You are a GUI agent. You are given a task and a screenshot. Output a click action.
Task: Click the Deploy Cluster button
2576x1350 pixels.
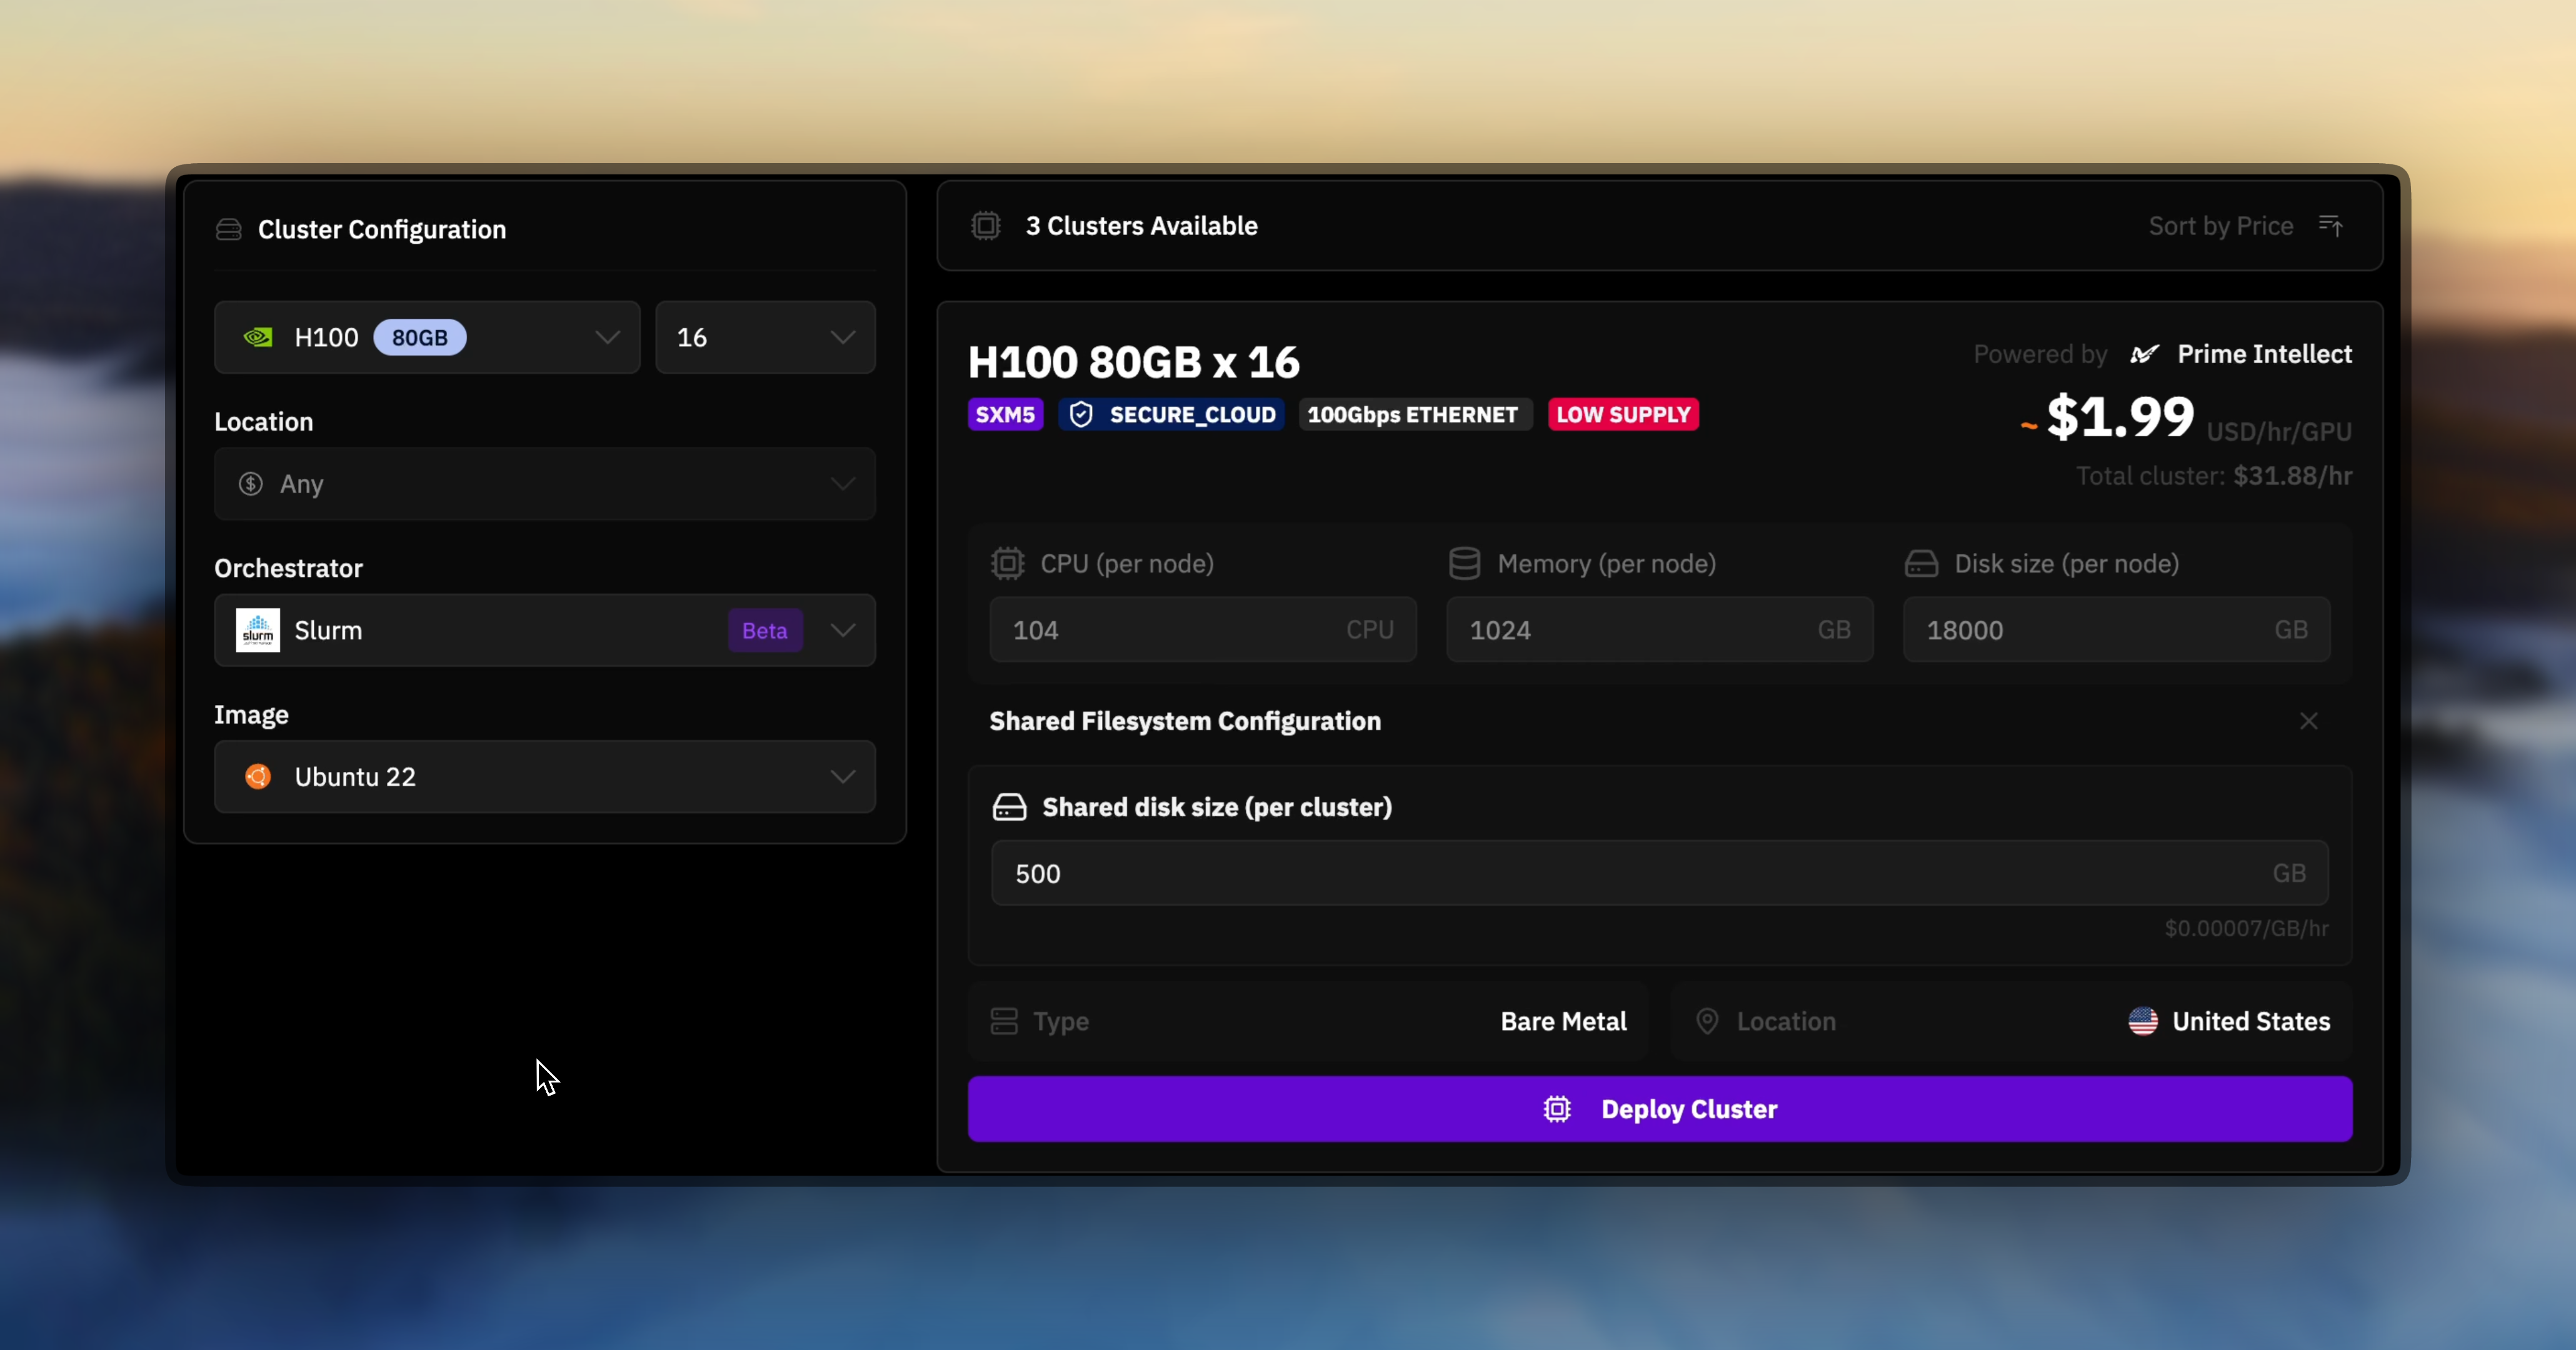point(1660,1109)
